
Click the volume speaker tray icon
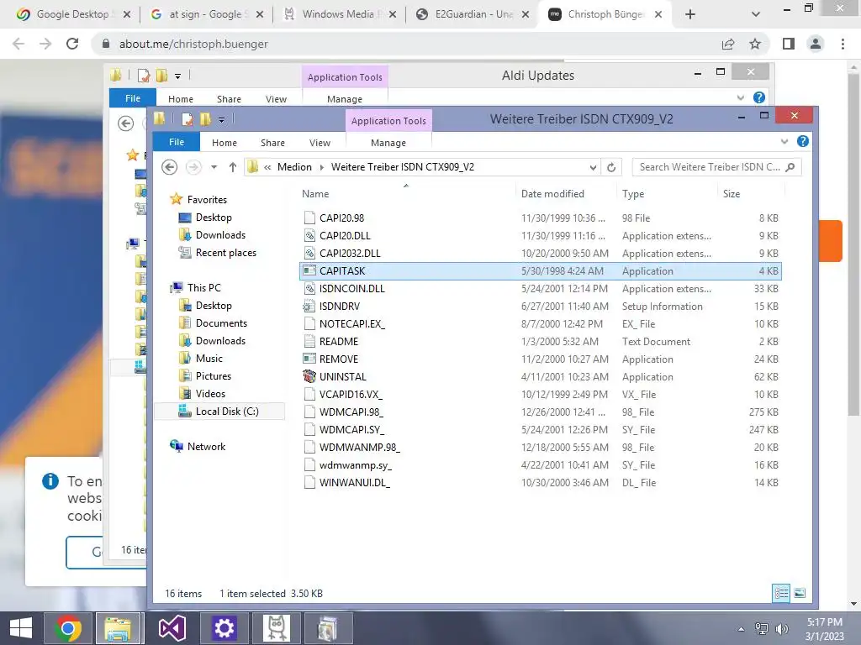point(782,629)
